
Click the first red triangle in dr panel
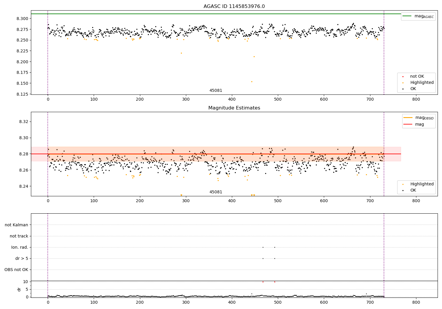263,282
